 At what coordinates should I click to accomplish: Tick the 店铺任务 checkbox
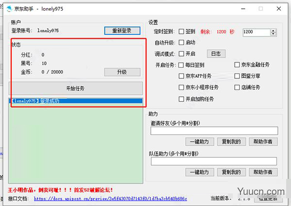pyautogui.click(x=237, y=87)
